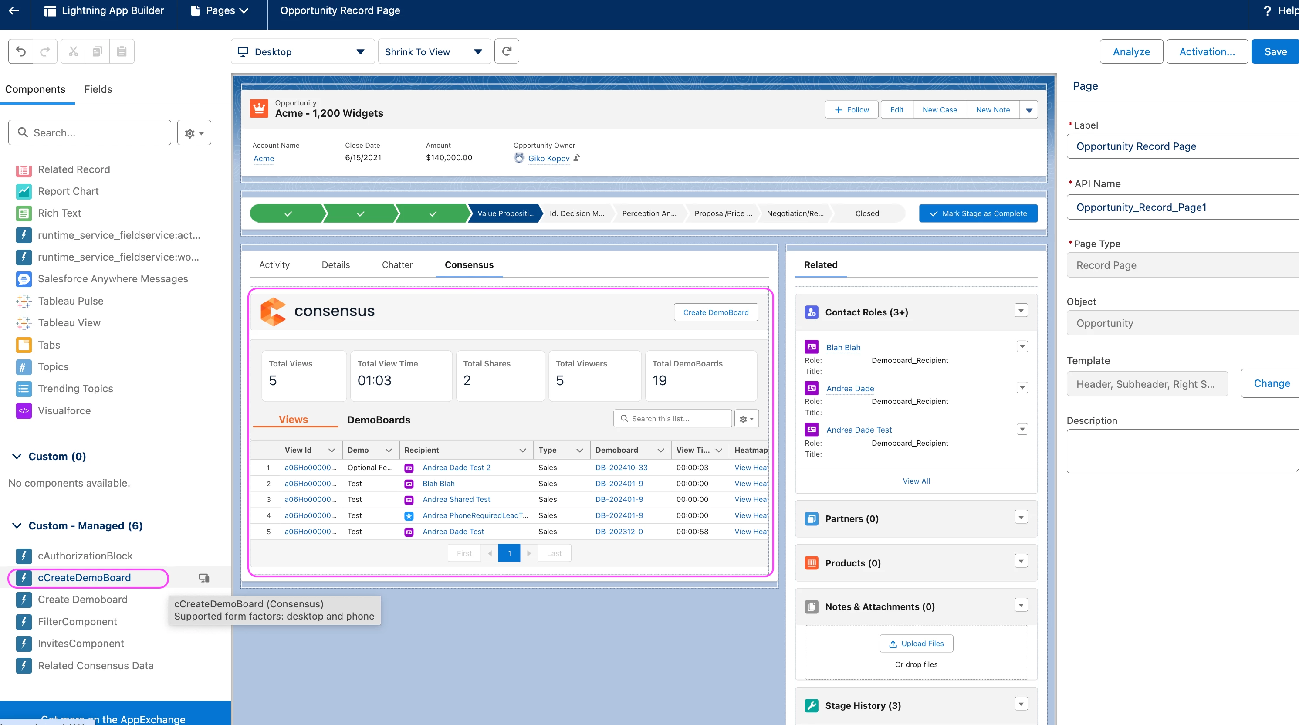Click the Help question mark icon
The width and height of the screenshot is (1299, 725).
point(1267,10)
